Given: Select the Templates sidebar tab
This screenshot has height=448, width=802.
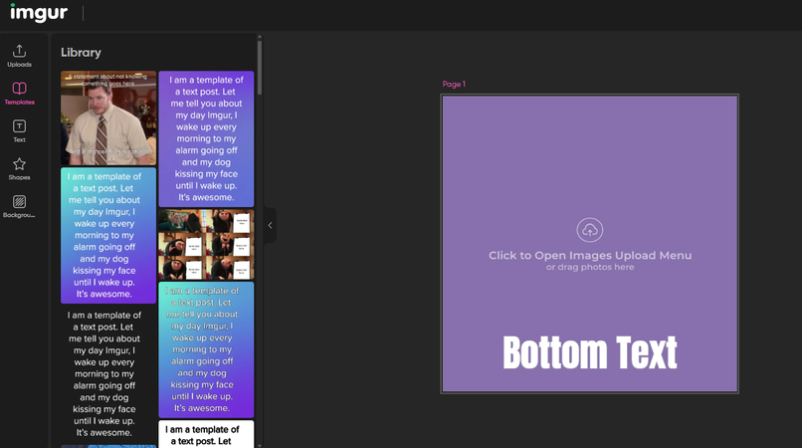Looking at the screenshot, I should (x=20, y=94).
